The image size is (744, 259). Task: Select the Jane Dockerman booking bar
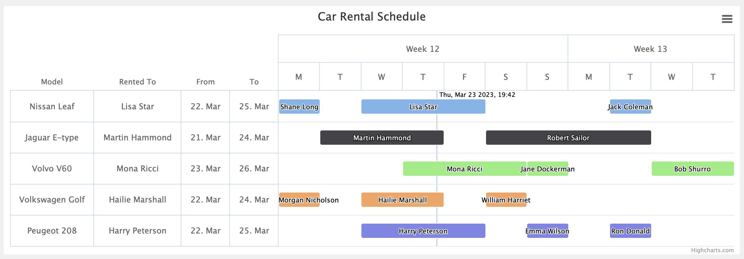click(x=547, y=169)
